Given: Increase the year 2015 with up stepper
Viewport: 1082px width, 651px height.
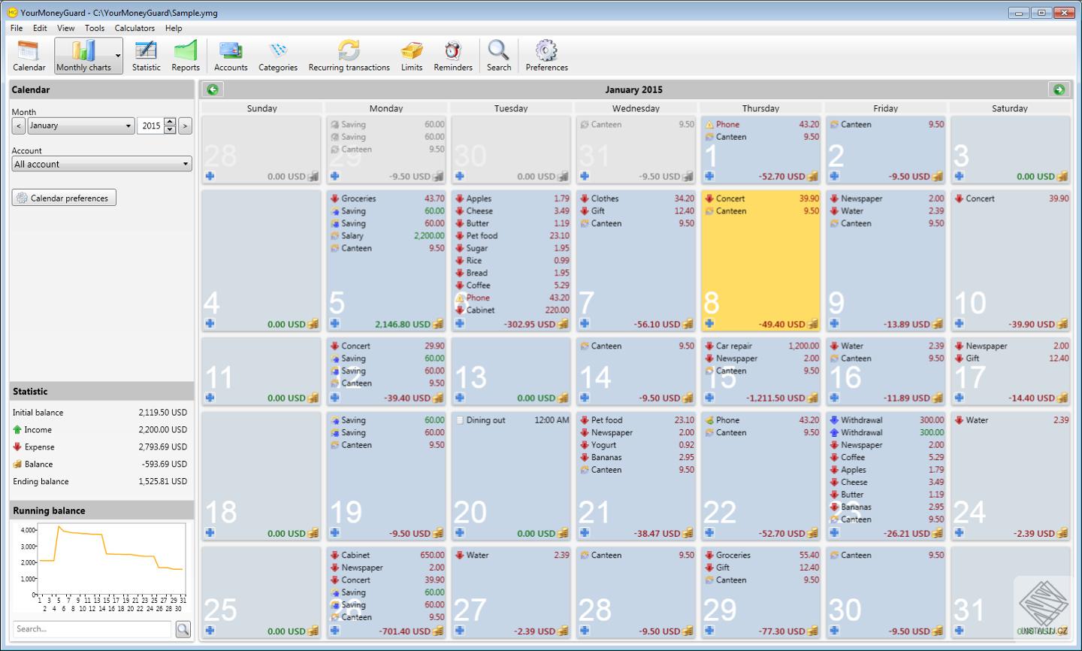Looking at the screenshot, I should coord(170,122).
